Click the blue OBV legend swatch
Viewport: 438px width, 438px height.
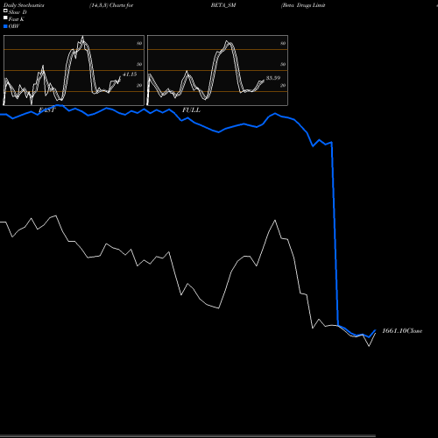click(5, 26)
